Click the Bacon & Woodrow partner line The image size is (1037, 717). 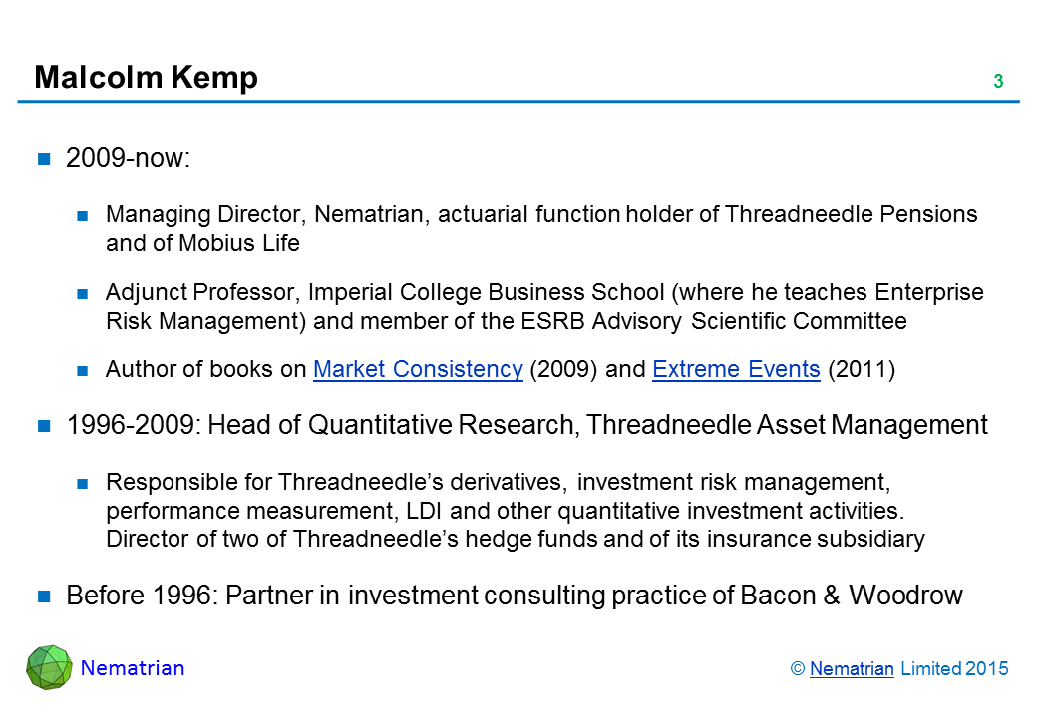(x=514, y=597)
